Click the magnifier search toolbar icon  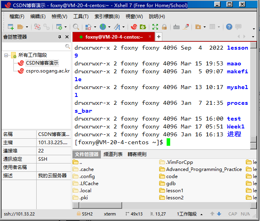(x=76, y=27)
